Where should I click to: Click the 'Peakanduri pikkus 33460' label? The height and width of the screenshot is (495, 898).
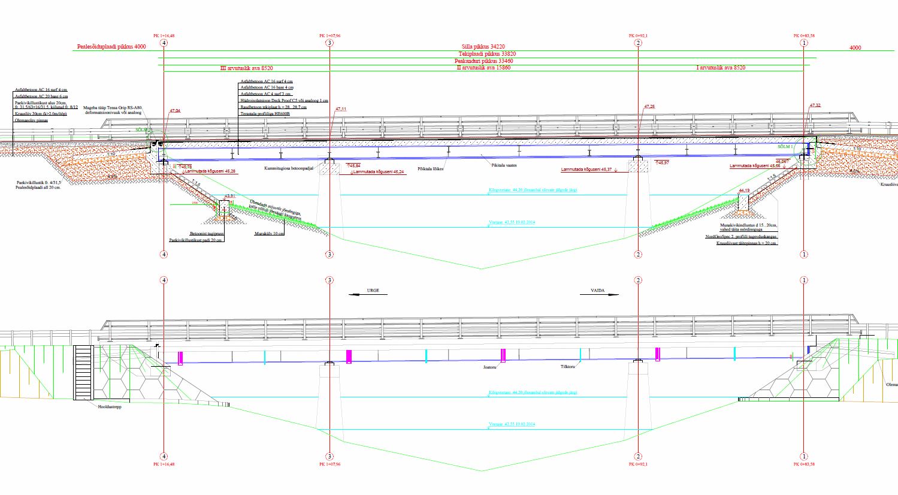click(x=483, y=61)
